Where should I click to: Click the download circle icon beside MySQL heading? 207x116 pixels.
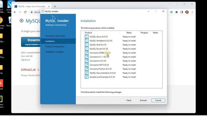[22, 21]
